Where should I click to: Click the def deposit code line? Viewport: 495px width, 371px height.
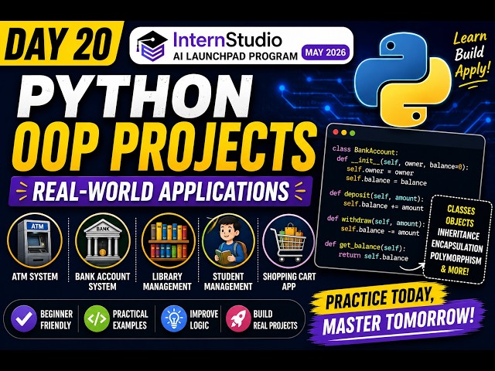click(x=377, y=195)
